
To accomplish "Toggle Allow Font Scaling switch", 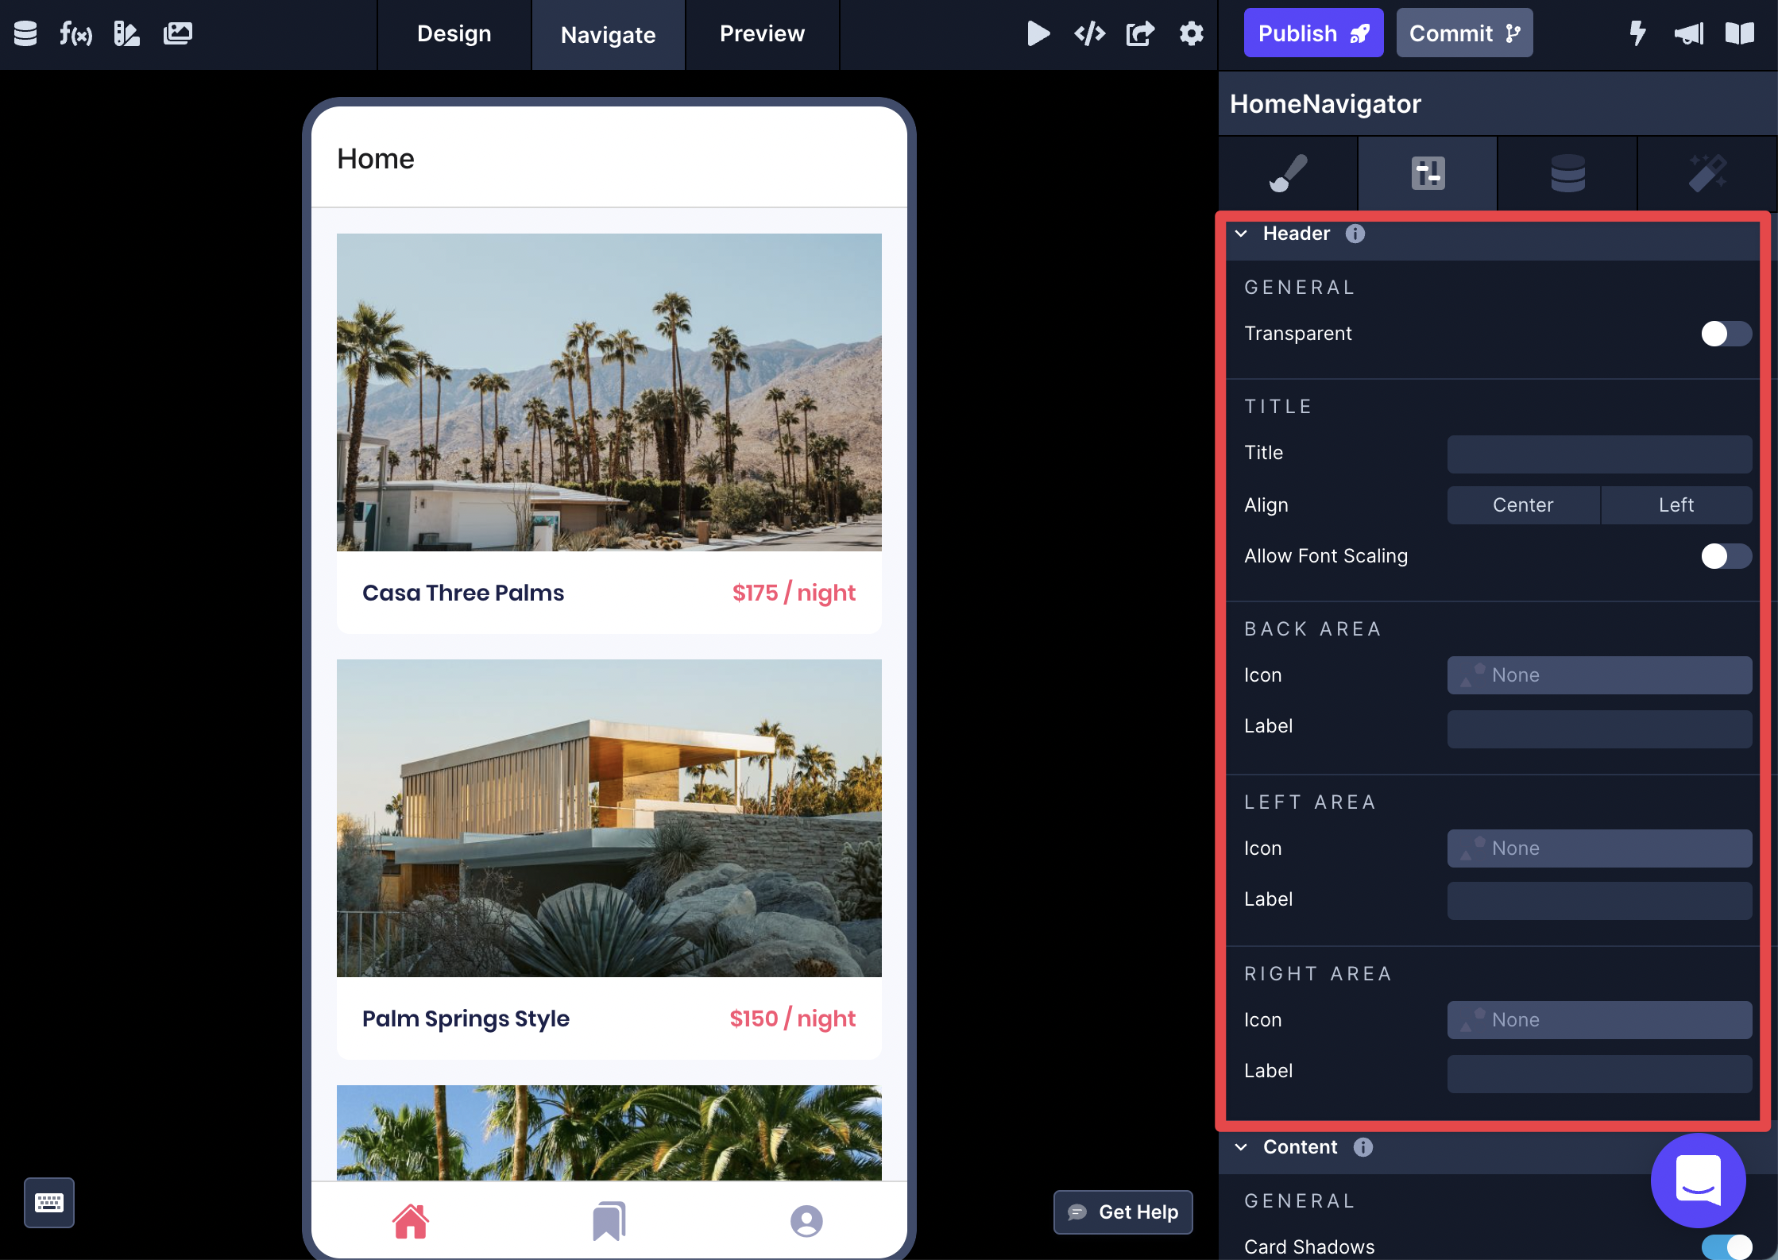I will click(x=1726, y=556).
